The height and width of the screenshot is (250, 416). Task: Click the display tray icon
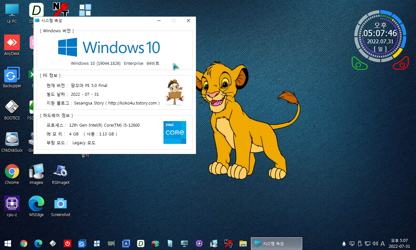[352, 243]
